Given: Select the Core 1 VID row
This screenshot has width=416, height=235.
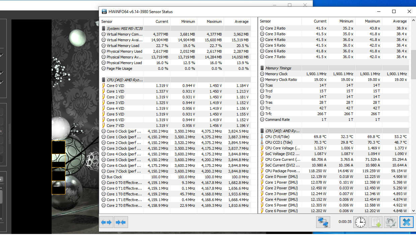Looking at the screenshot, I should (175, 91).
